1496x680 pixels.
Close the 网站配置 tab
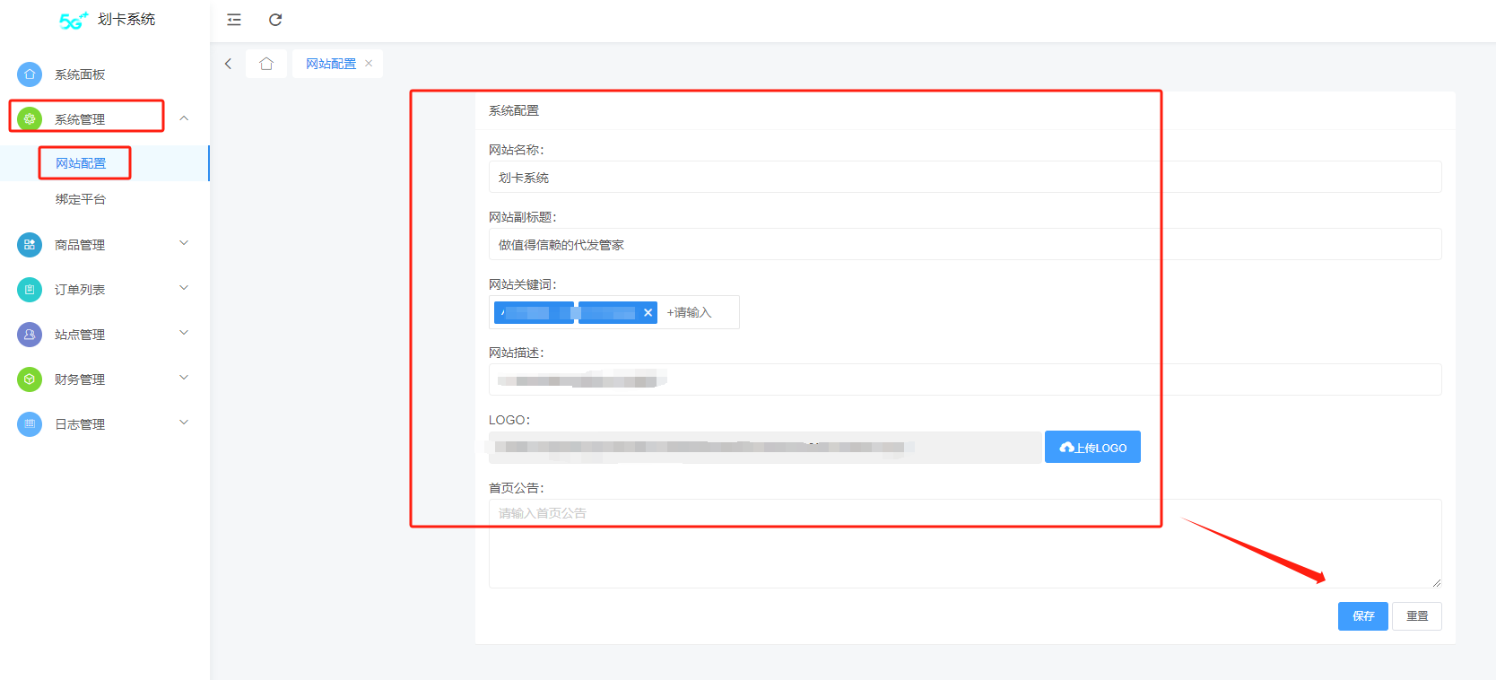369,64
